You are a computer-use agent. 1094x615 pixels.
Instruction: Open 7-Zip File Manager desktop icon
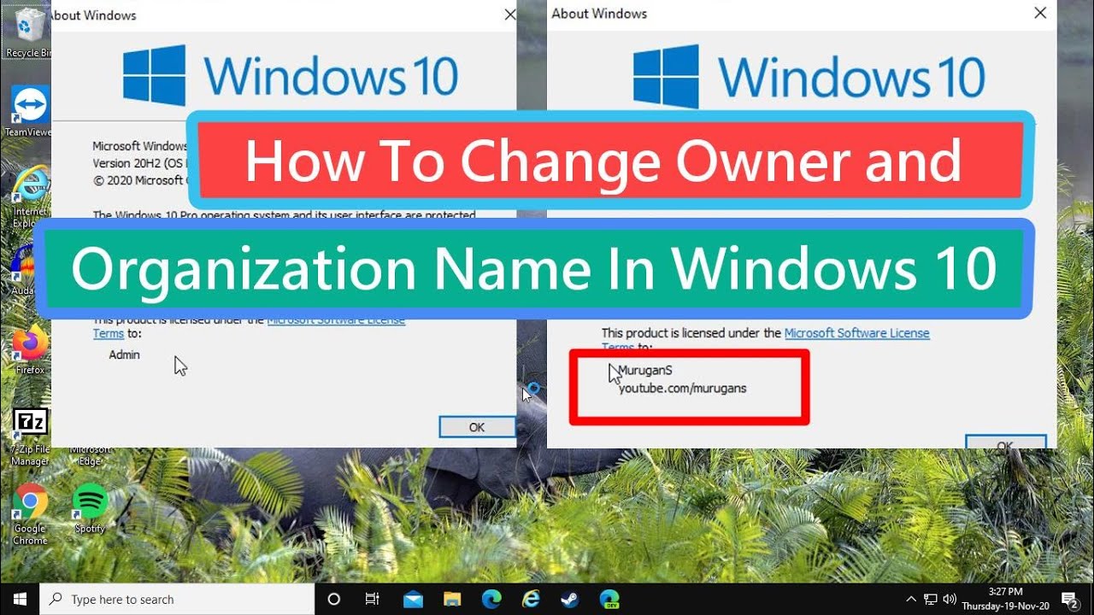tap(30, 436)
